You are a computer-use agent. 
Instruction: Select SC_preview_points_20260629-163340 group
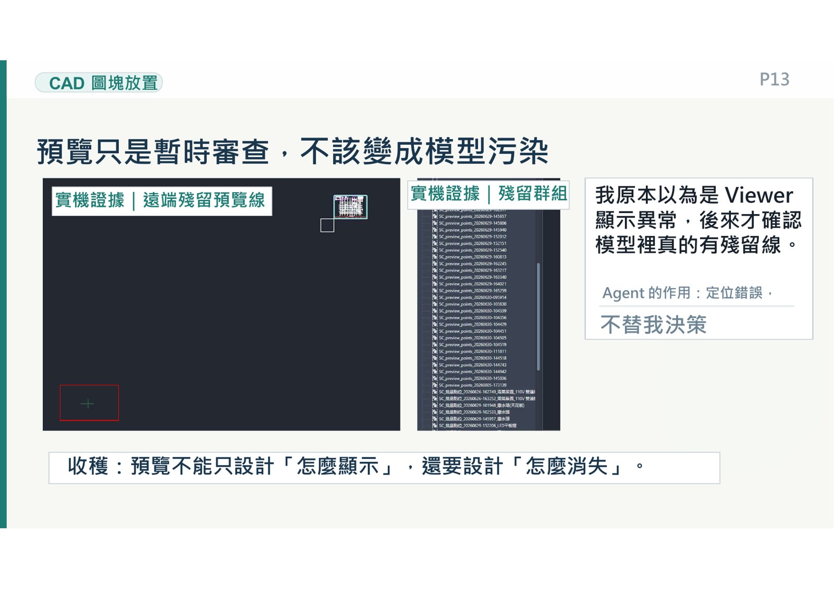coord(472,277)
